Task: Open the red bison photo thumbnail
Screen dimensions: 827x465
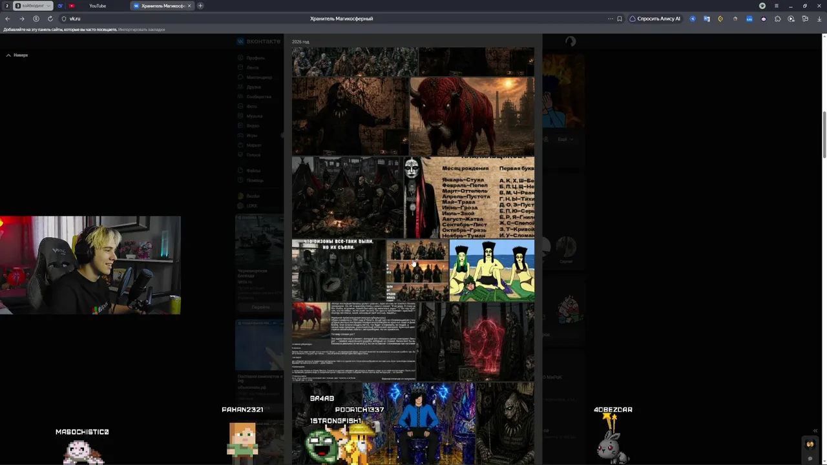Action: (472, 116)
